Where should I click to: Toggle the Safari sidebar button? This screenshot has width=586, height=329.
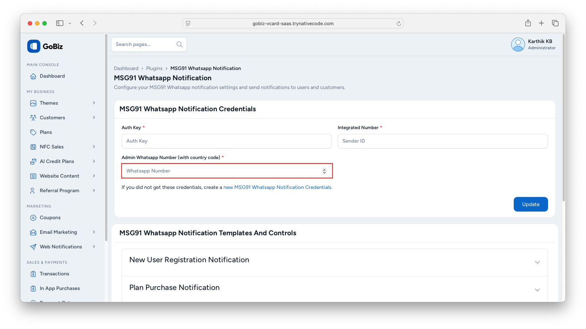coord(60,23)
